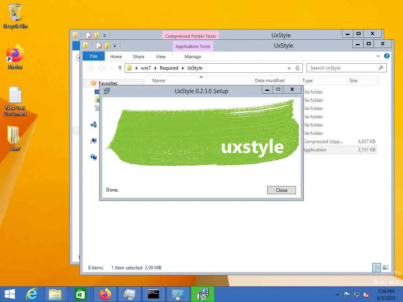Viewport: 403px width, 302px height.
Task: Minimize the UxStyle 0.2.3.0 Setup window
Action: point(267,89)
